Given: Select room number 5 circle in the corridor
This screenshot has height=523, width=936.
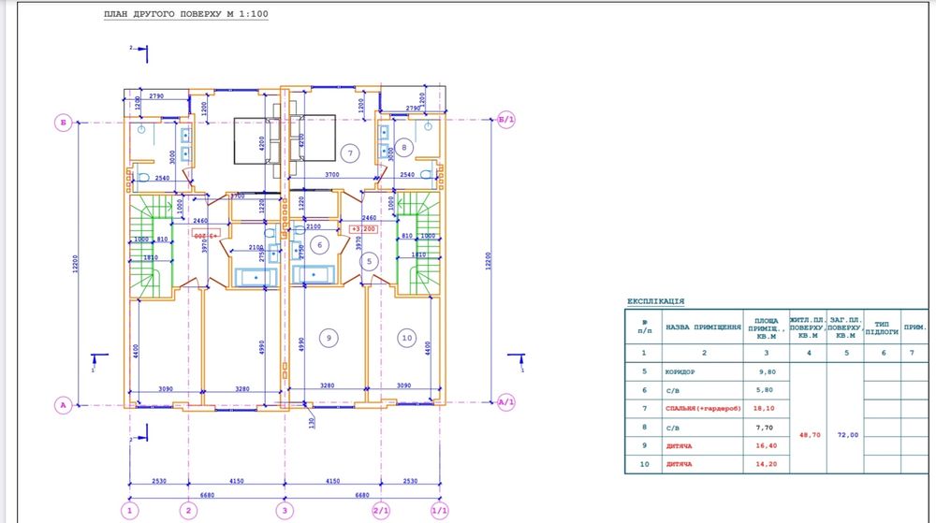Looking at the screenshot, I should click(369, 261).
